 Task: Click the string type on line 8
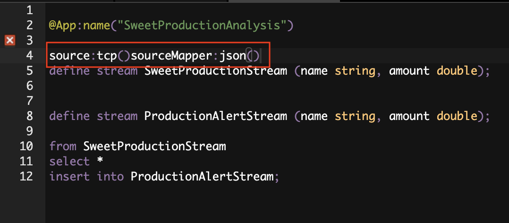click(355, 116)
